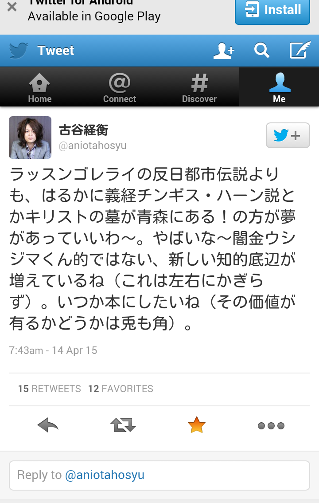Compose a new tweet icon

click(300, 50)
